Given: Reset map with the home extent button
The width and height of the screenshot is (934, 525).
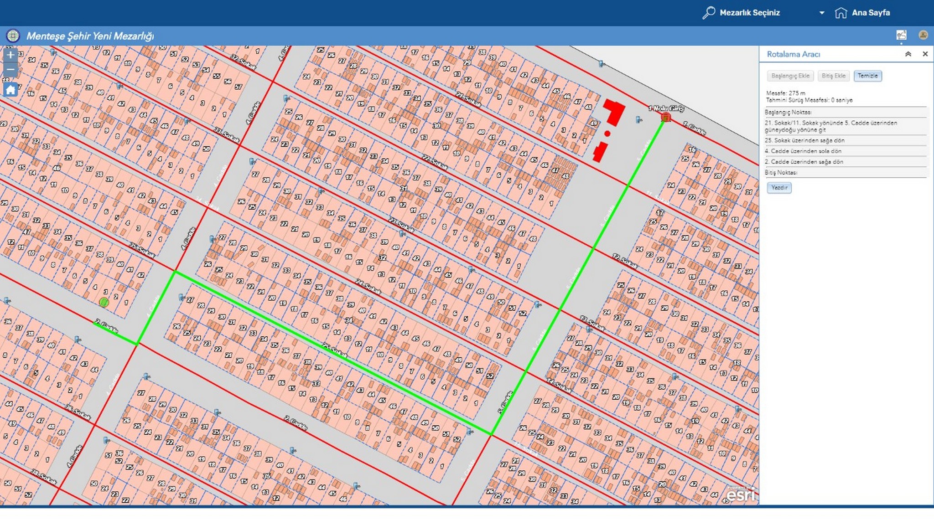Looking at the screenshot, I should 10,89.
